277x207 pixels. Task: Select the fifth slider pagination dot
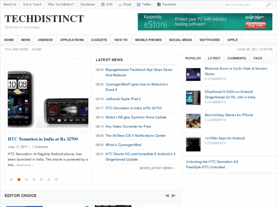(41, 180)
